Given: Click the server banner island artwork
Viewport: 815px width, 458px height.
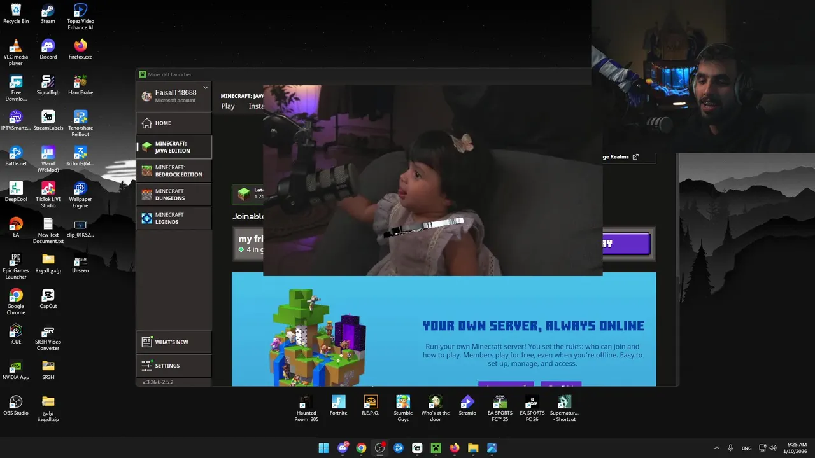Looking at the screenshot, I should click(318, 338).
